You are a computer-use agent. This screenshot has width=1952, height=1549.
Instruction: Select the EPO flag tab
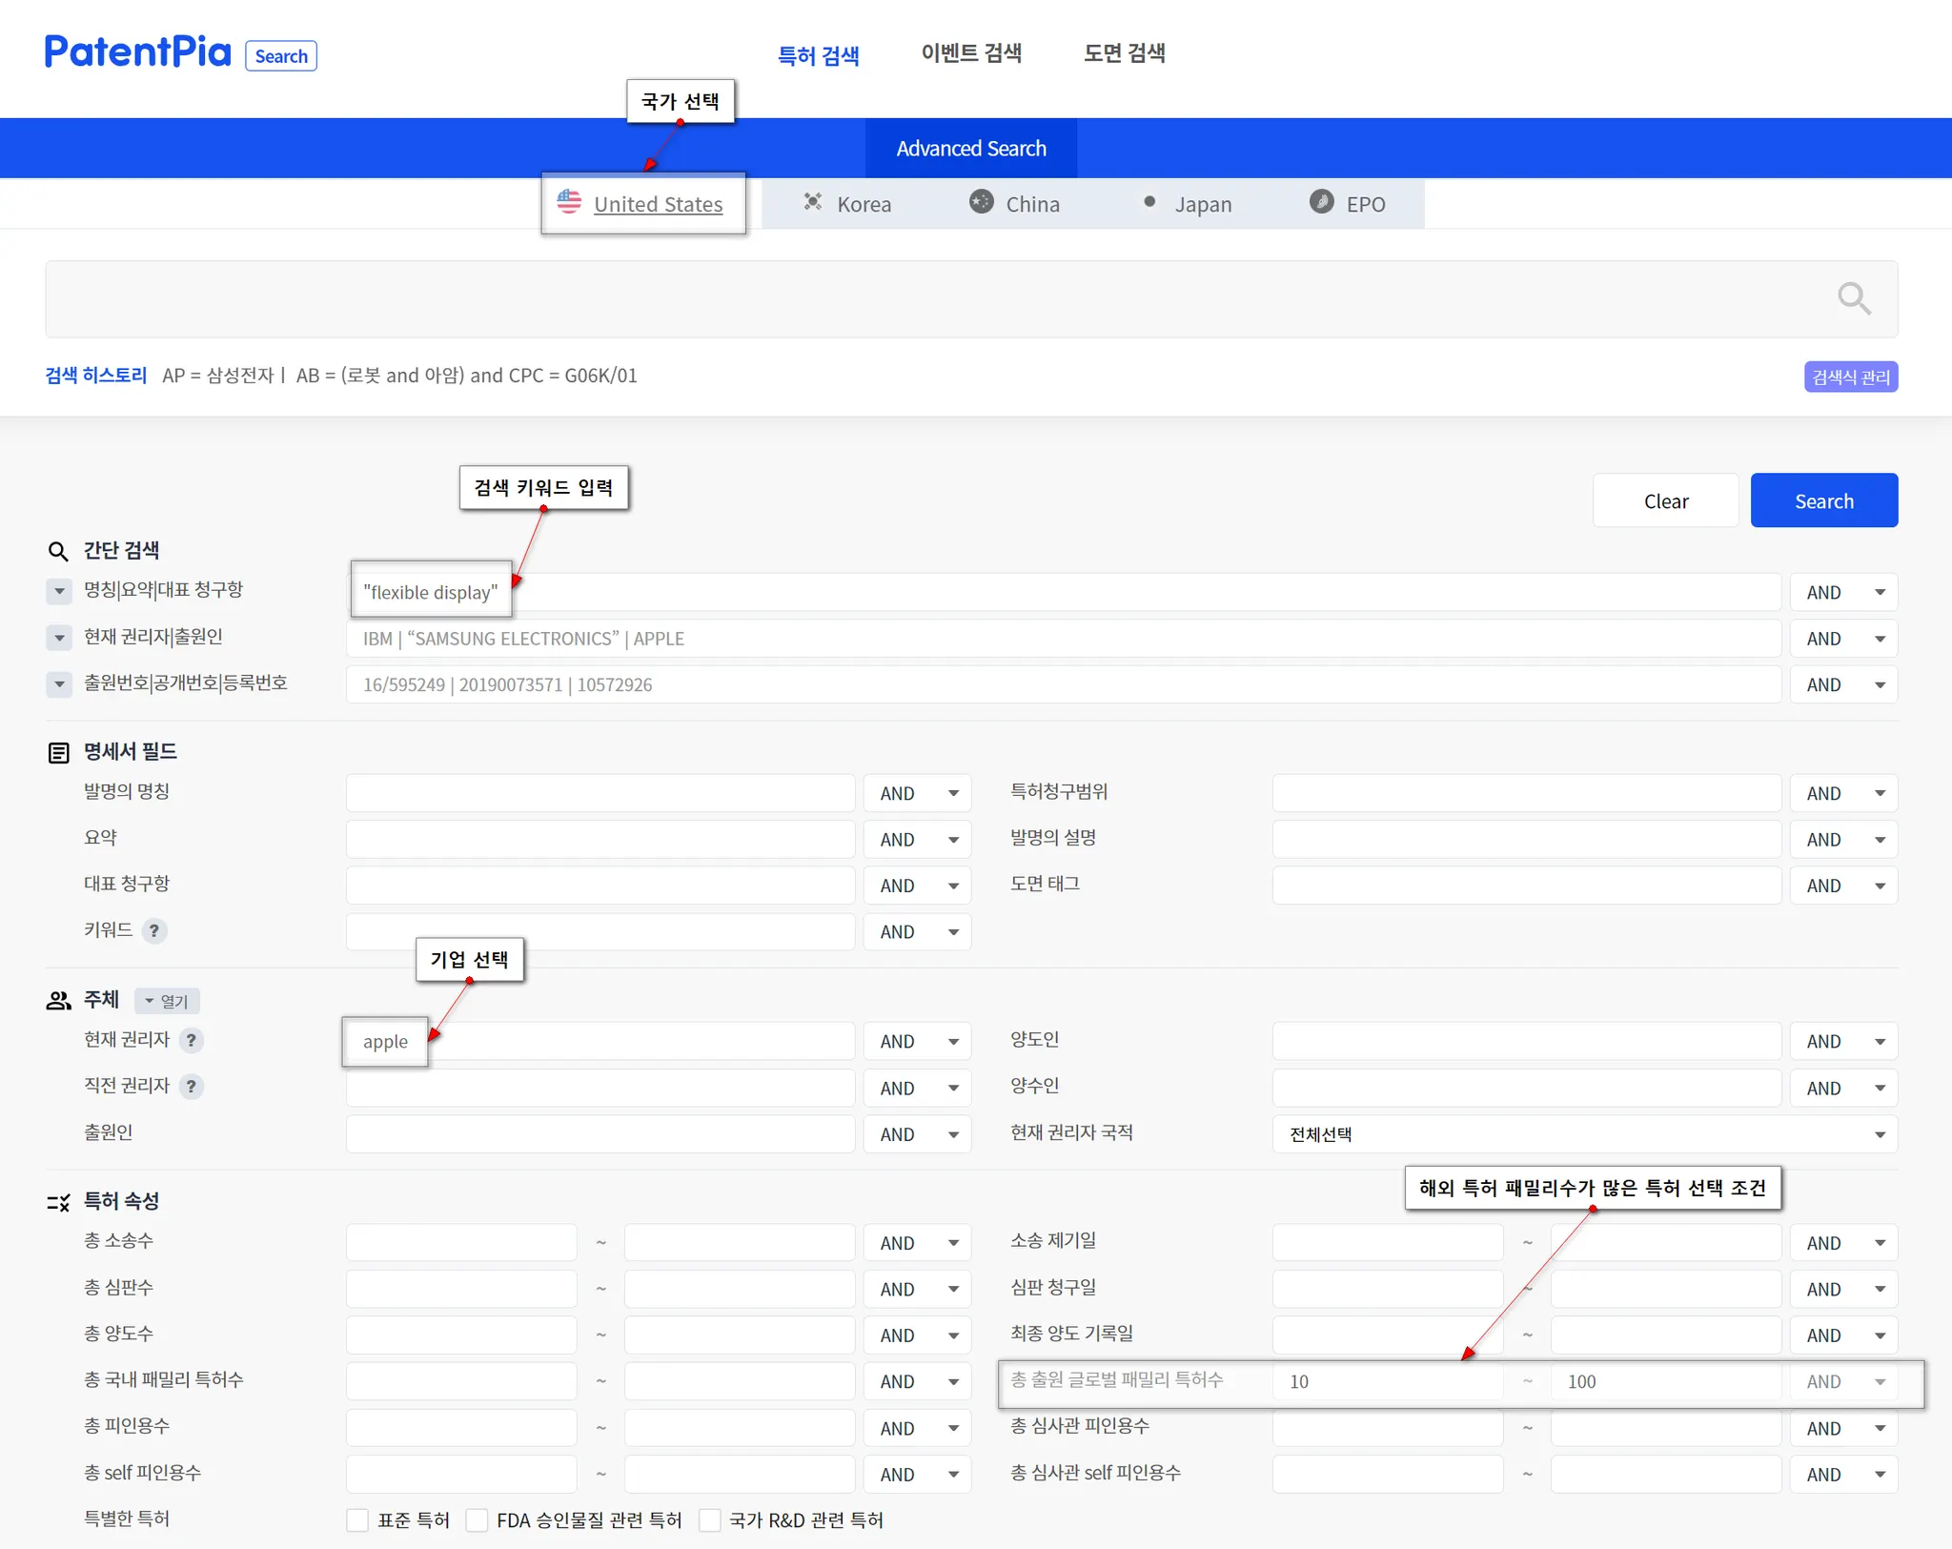tap(1348, 204)
